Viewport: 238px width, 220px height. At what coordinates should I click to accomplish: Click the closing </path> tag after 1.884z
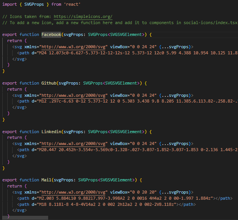pos(224,199)
